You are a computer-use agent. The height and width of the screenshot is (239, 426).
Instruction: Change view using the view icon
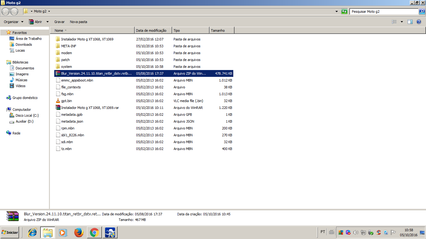394,22
